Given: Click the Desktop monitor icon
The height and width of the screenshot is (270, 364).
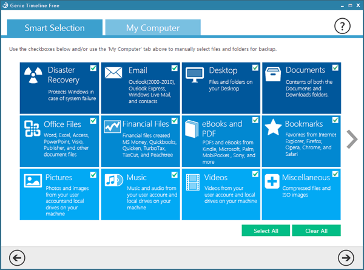Looking at the screenshot, I should (x=194, y=74).
